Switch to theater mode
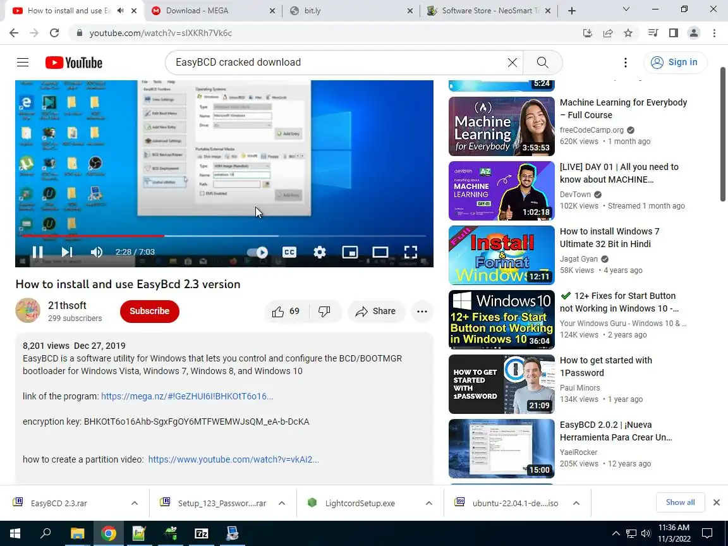The image size is (728, 546). pyautogui.click(x=380, y=252)
